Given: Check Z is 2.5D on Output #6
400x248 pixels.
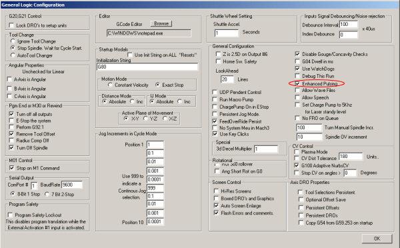Looking at the screenshot, I should tap(218, 54).
